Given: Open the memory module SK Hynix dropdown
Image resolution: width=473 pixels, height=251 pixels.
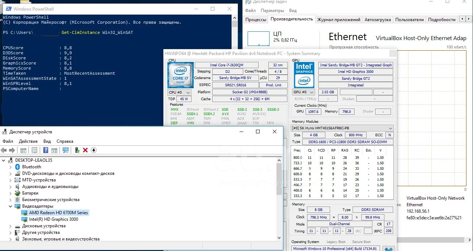Looking at the screenshot, I should click(342, 128).
